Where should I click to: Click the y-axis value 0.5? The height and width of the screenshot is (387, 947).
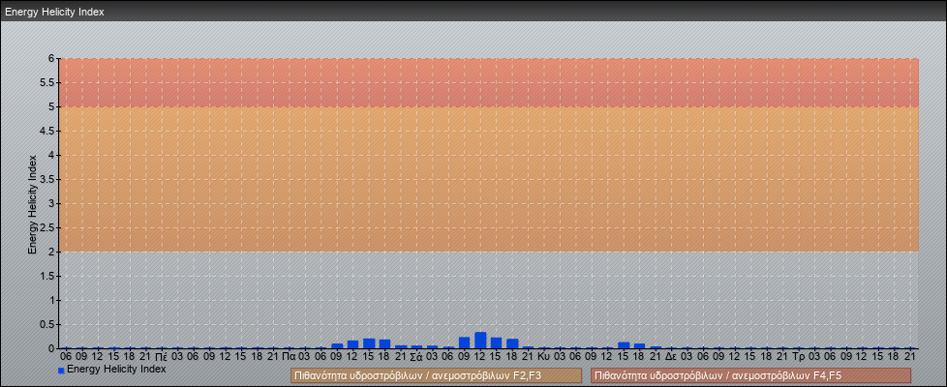47,324
